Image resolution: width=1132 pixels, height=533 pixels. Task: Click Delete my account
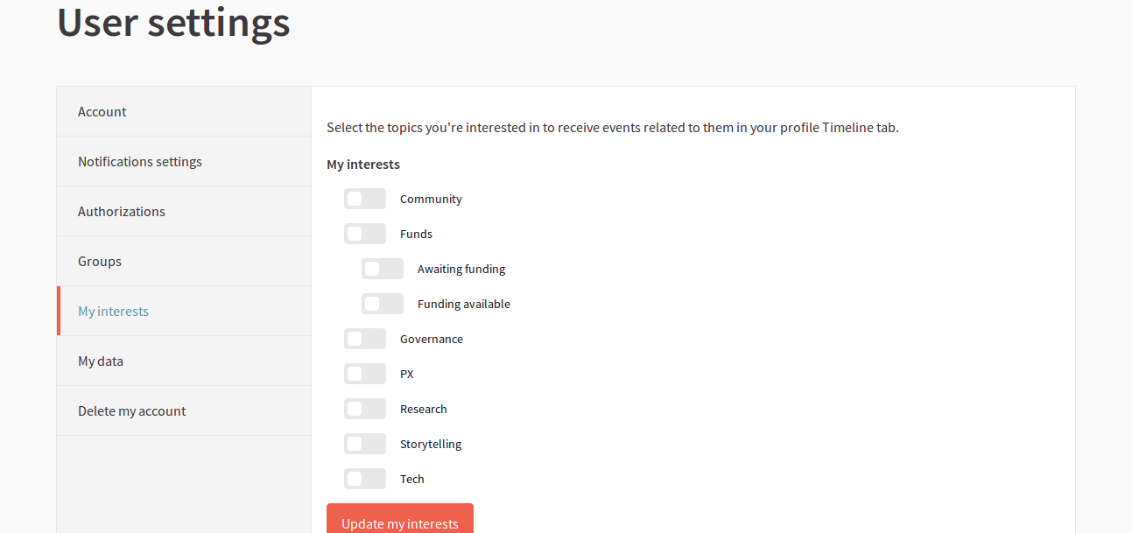(131, 410)
